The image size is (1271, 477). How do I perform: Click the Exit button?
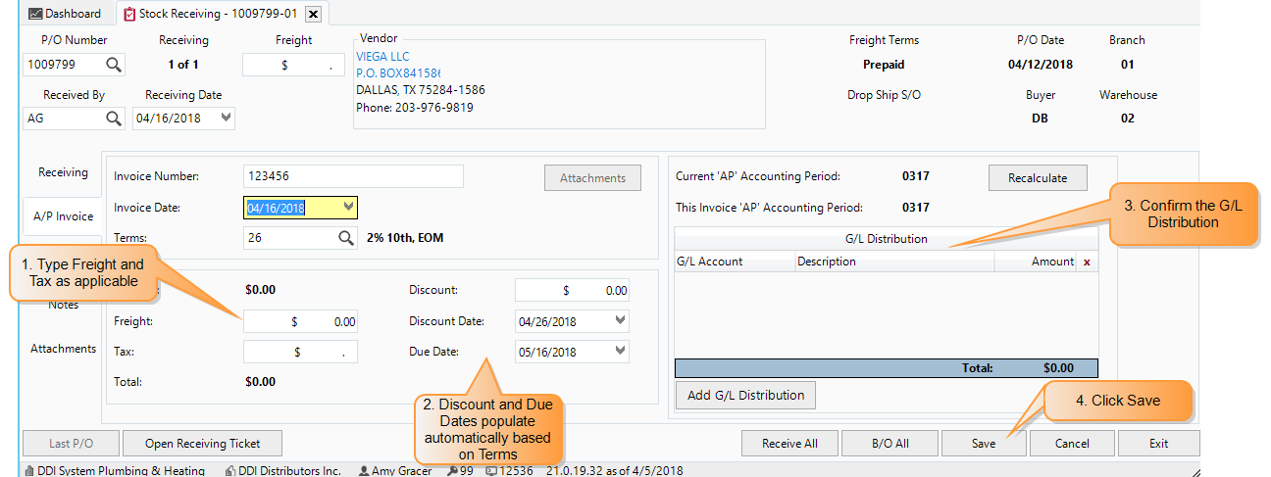pos(1159,444)
